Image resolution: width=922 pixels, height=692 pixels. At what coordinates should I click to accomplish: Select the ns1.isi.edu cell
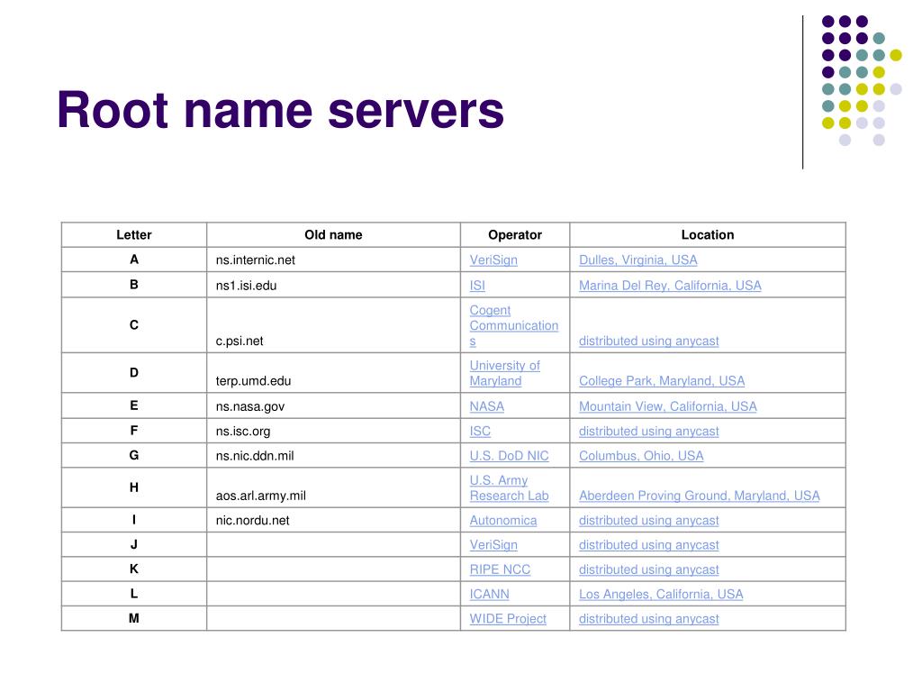[333, 285]
